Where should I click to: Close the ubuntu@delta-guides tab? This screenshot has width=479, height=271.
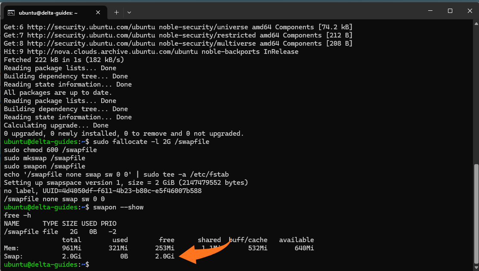coord(99,12)
